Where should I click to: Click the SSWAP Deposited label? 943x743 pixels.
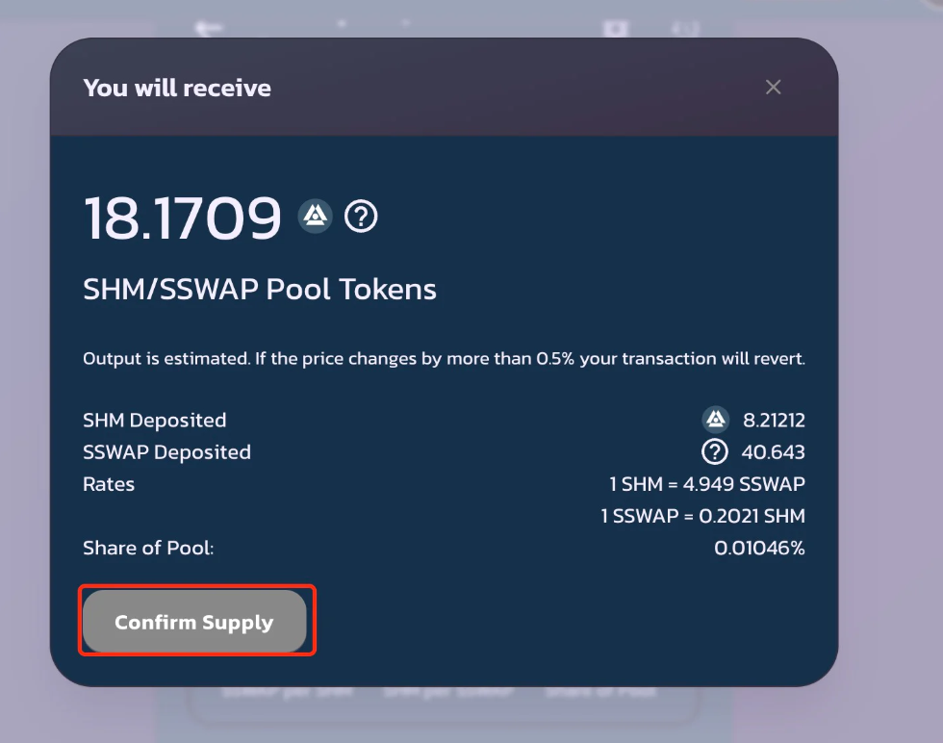pyautogui.click(x=166, y=452)
